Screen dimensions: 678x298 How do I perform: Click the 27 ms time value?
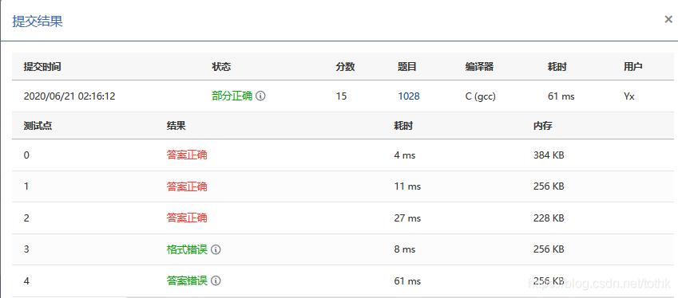(x=407, y=218)
